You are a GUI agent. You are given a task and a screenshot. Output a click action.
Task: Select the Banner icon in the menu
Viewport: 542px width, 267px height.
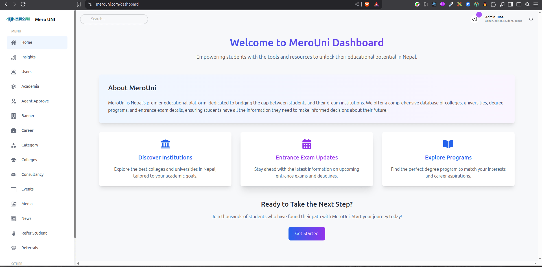point(13,116)
